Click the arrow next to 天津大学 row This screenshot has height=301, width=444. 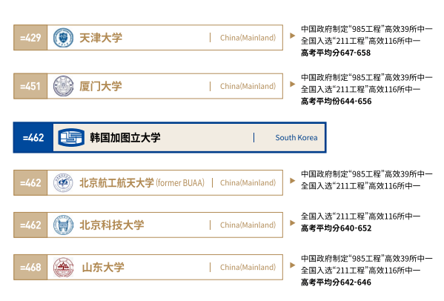click(293, 36)
